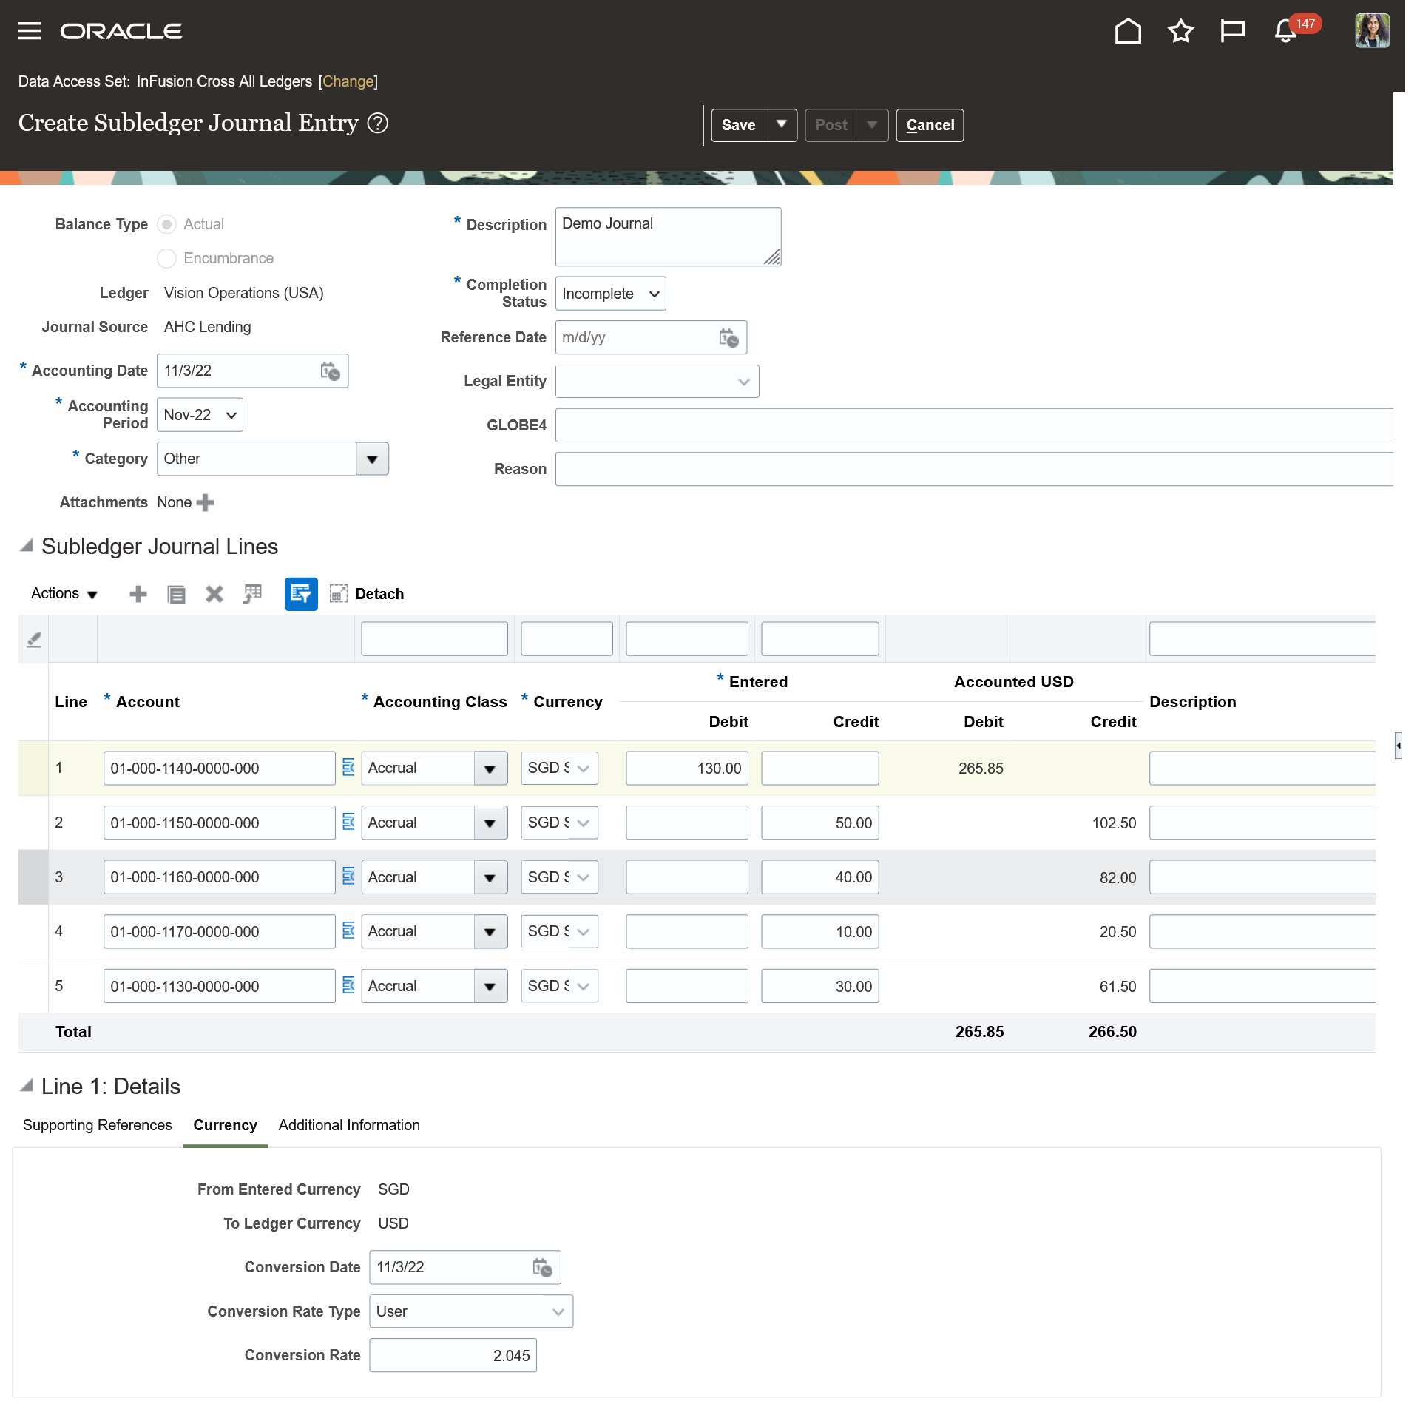Click the Change data access set link
This screenshot has height=1415, width=1420.
(348, 81)
